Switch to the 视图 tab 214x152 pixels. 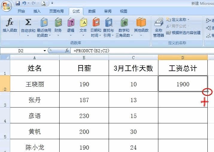point(124,11)
